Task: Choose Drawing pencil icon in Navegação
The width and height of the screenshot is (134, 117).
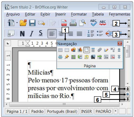Action: click(106, 50)
